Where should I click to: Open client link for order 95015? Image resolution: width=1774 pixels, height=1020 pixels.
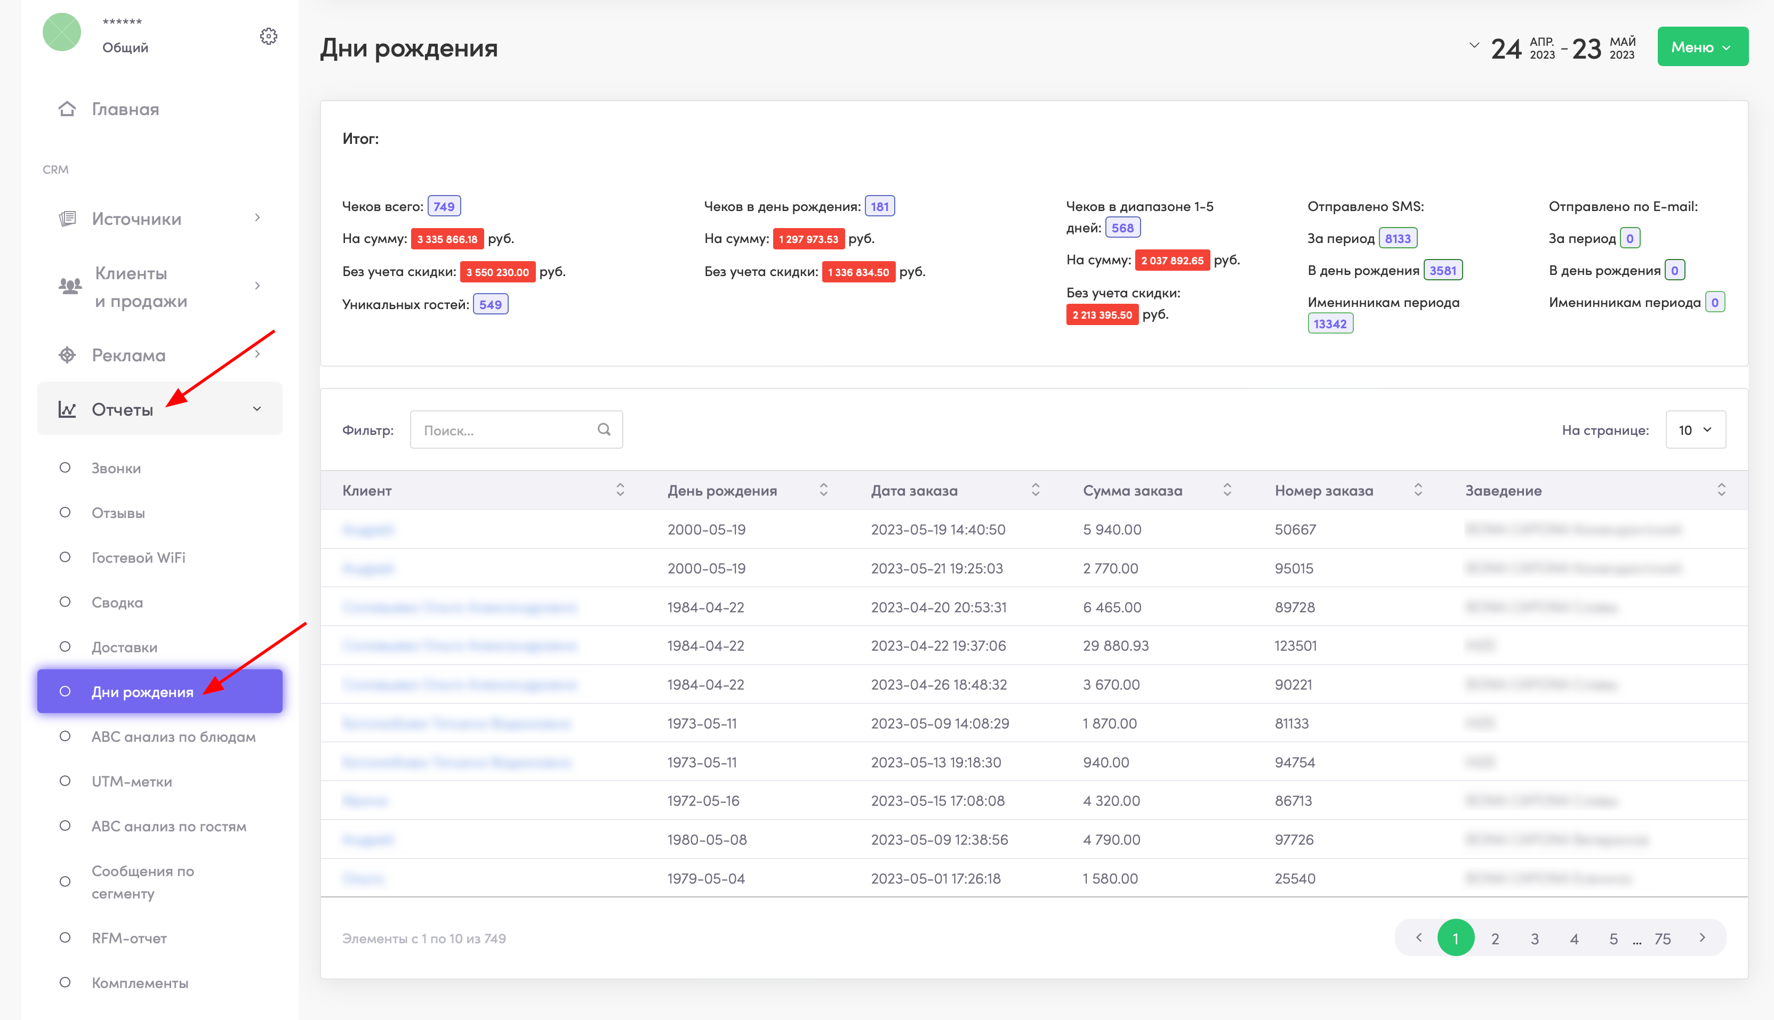tap(368, 568)
